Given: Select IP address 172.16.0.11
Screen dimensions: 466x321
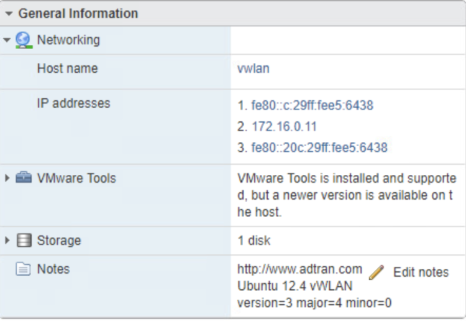Looking at the screenshot, I should 284,127.
